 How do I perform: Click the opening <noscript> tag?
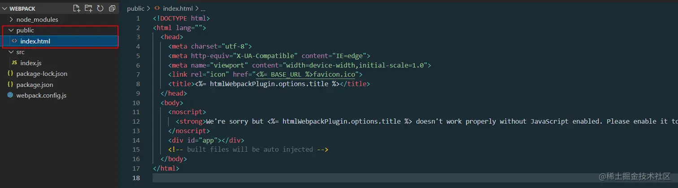tap(187, 112)
